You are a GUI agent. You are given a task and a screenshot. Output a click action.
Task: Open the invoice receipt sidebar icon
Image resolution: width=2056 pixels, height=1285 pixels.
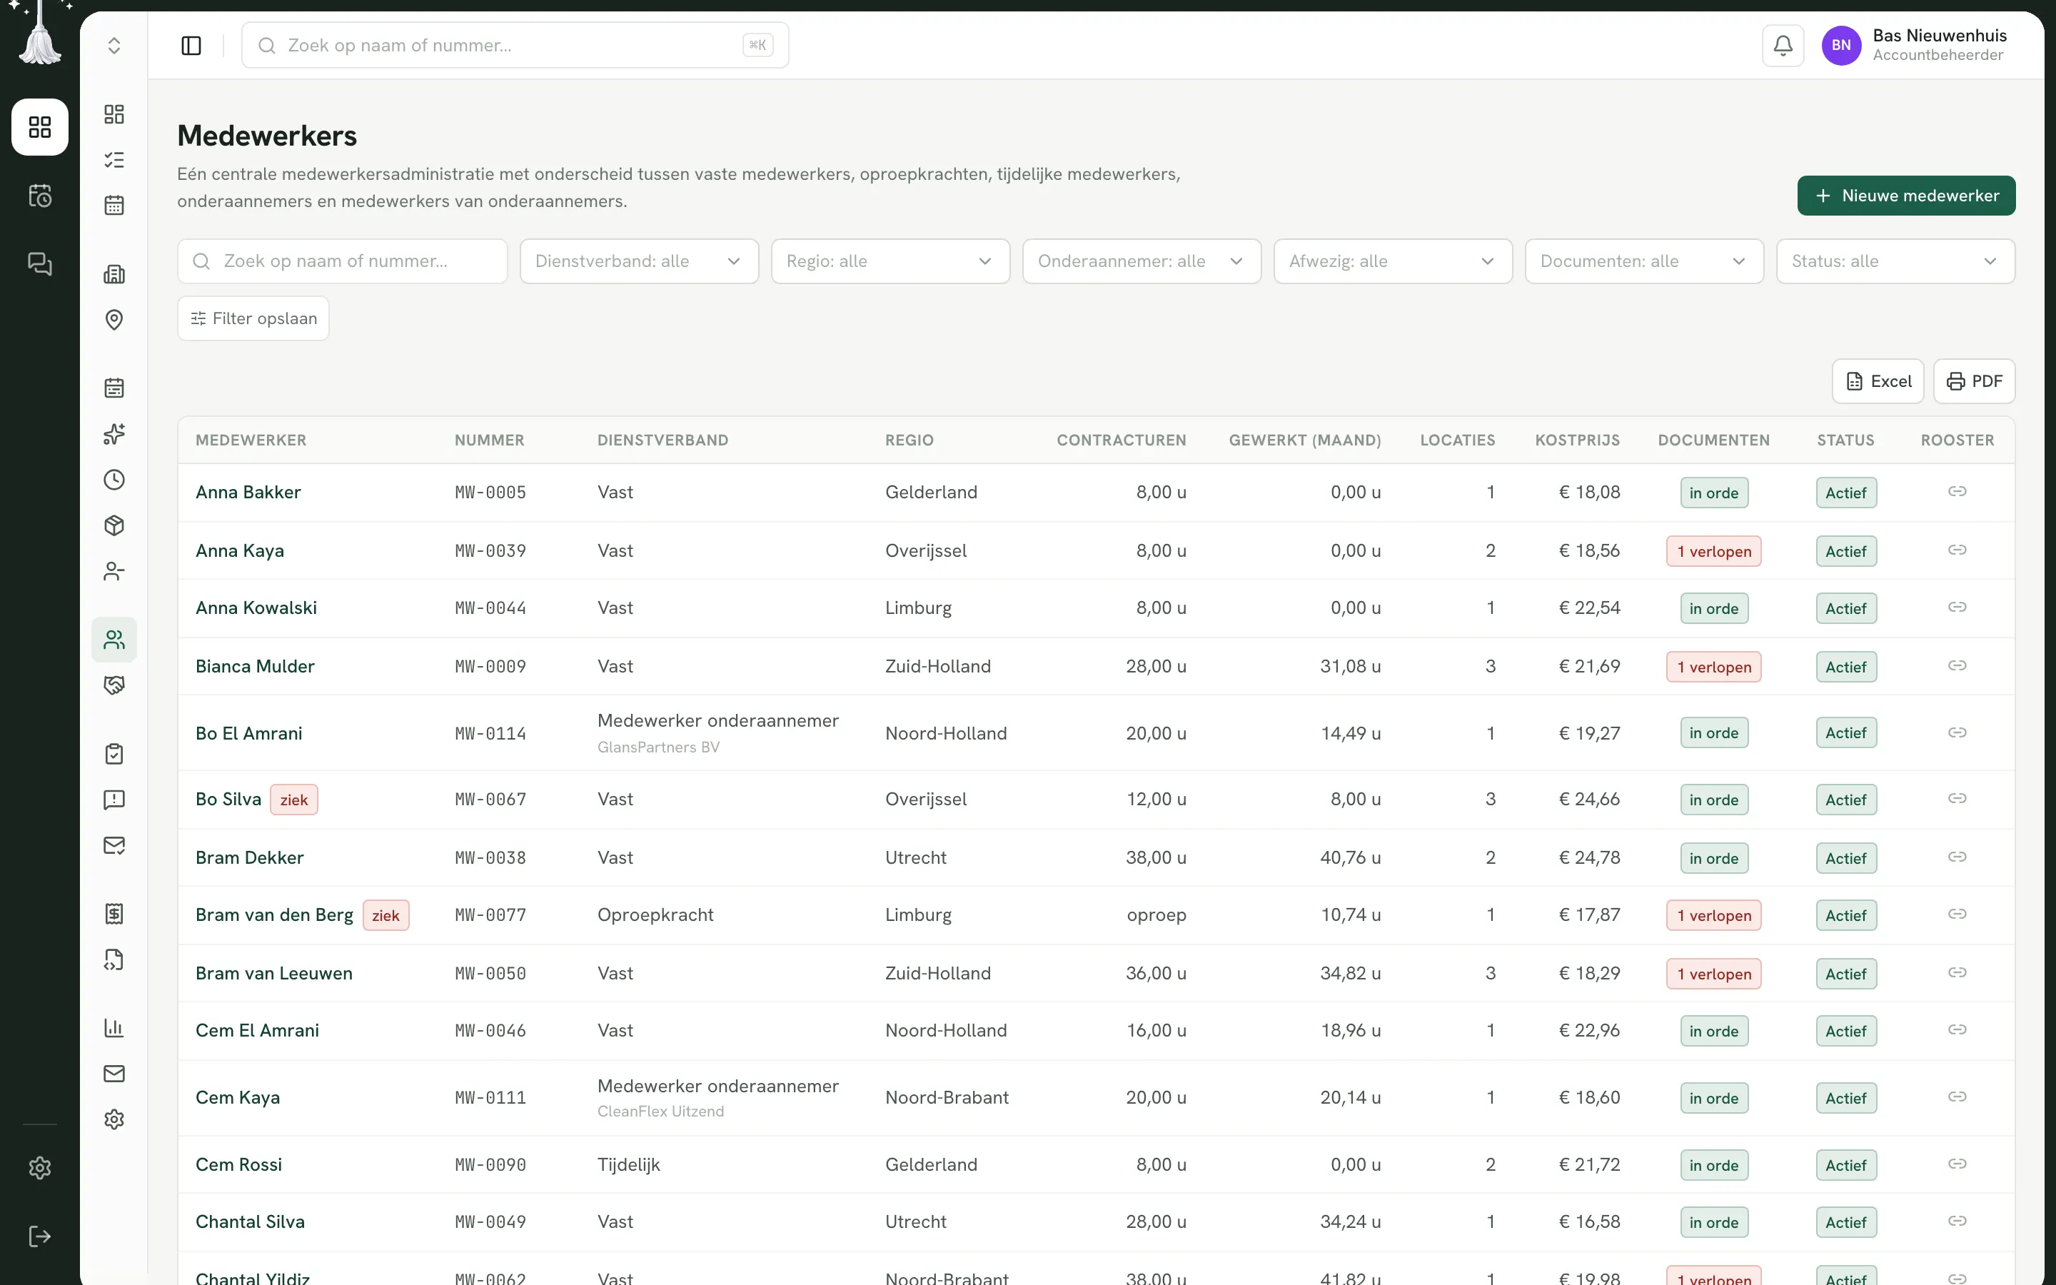tap(114, 914)
